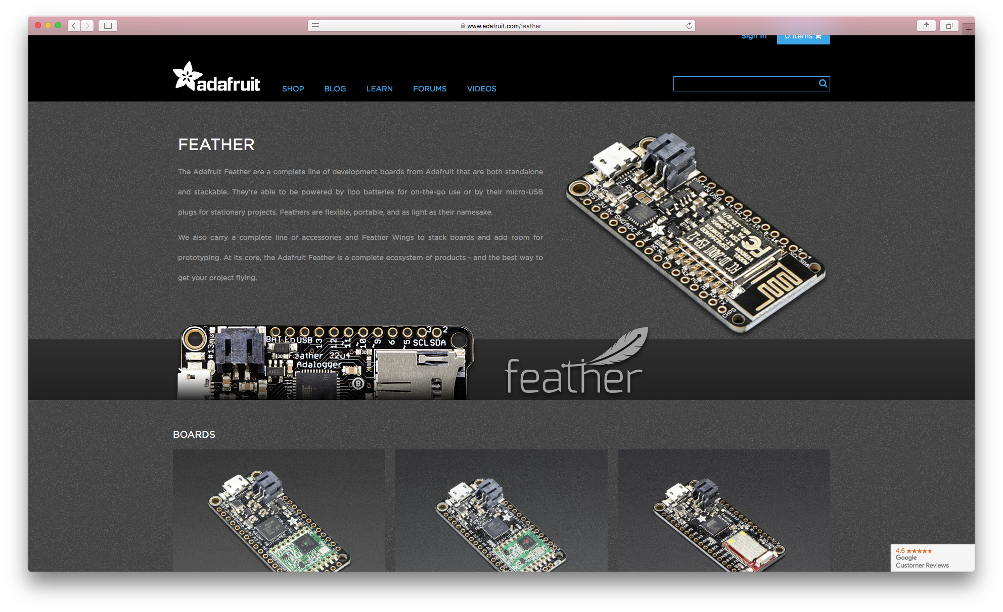Open the Safari sidebar icon

(x=108, y=25)
